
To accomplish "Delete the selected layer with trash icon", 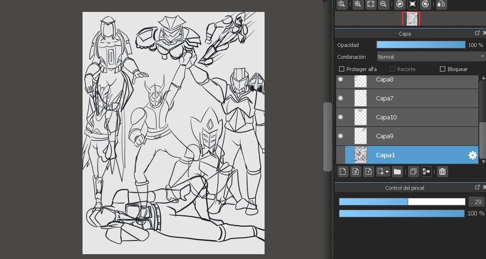I will click(442, 171).
